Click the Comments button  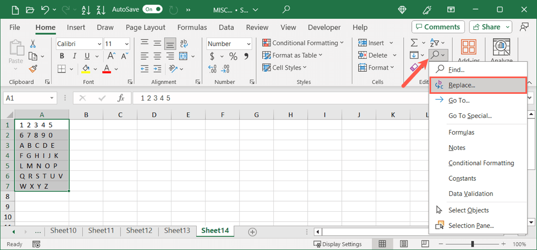click(438, 27)
